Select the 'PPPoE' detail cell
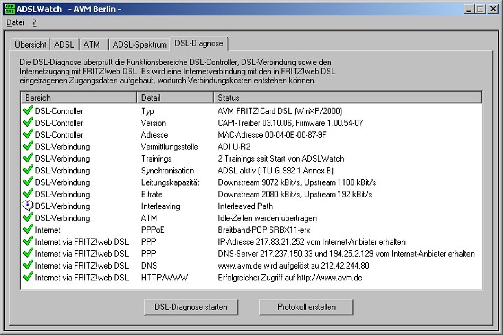The image size is (503, 335). 153,230
